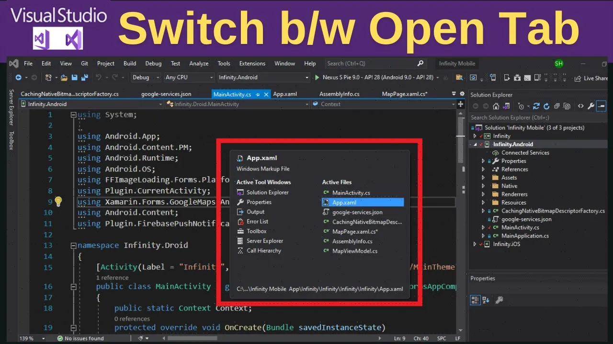The height and width of the screenshot is (344, 613).
Task: Open the Infinity.Droid.MainActivity type dropdown
Action: point(238,104)
